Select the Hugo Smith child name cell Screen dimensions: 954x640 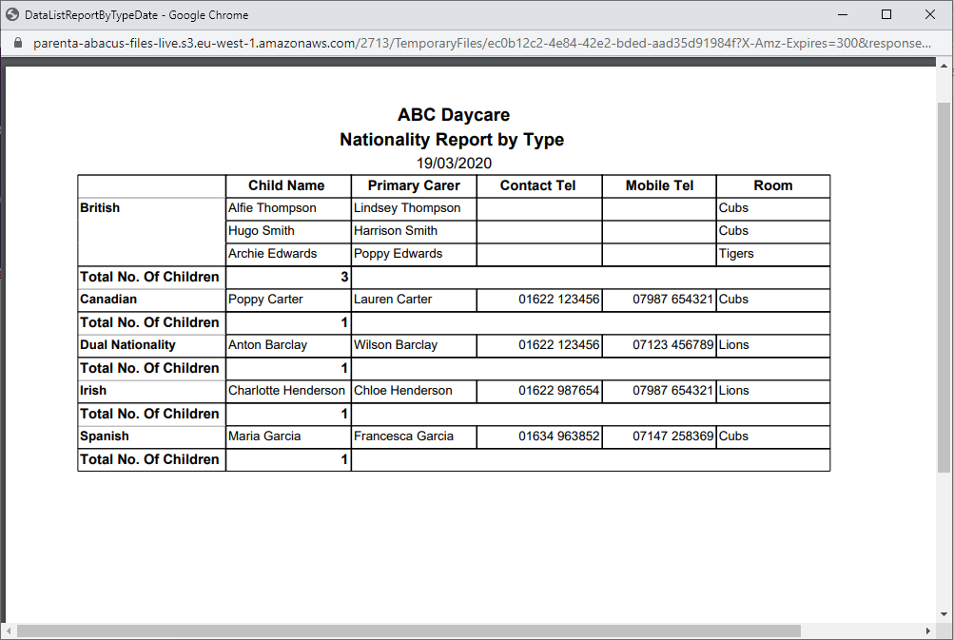pyautogui.click(x=288, y=231)
